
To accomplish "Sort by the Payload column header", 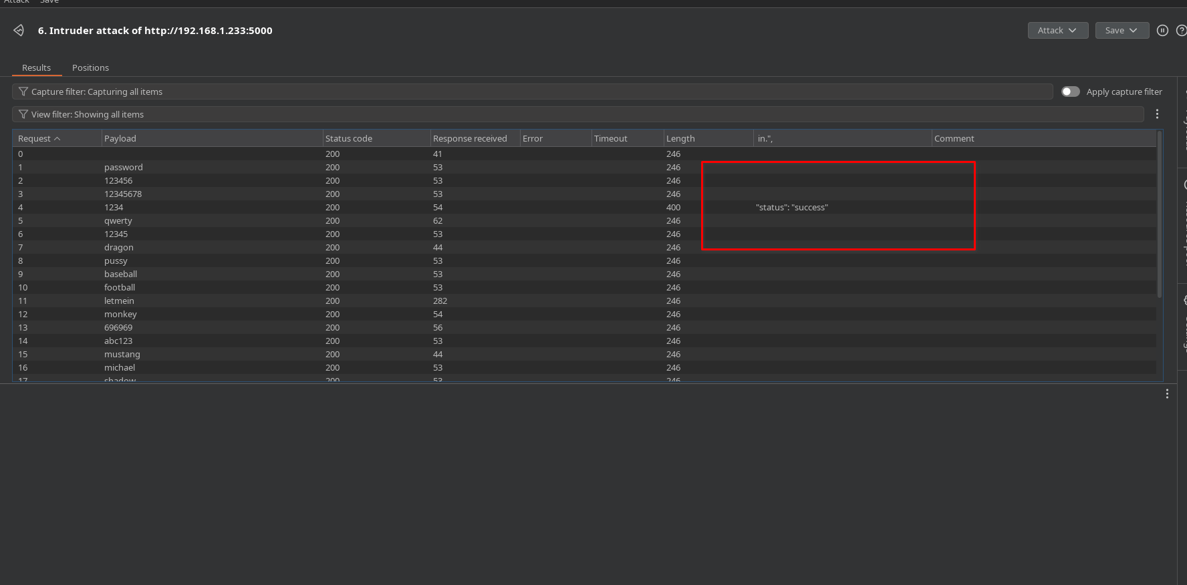I will (x=120, y=138).
